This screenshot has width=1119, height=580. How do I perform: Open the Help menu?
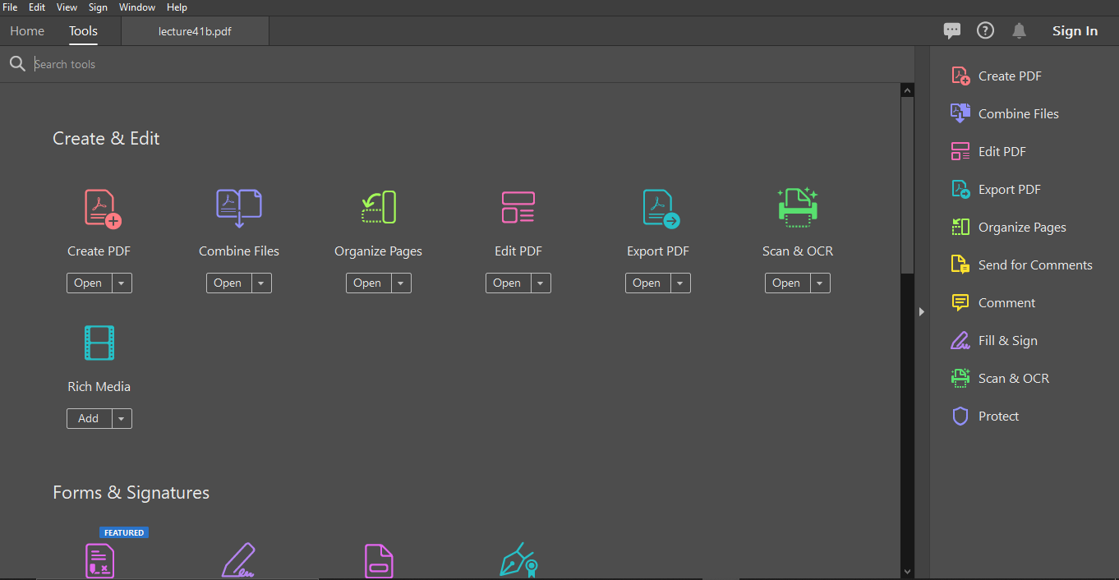177,7
